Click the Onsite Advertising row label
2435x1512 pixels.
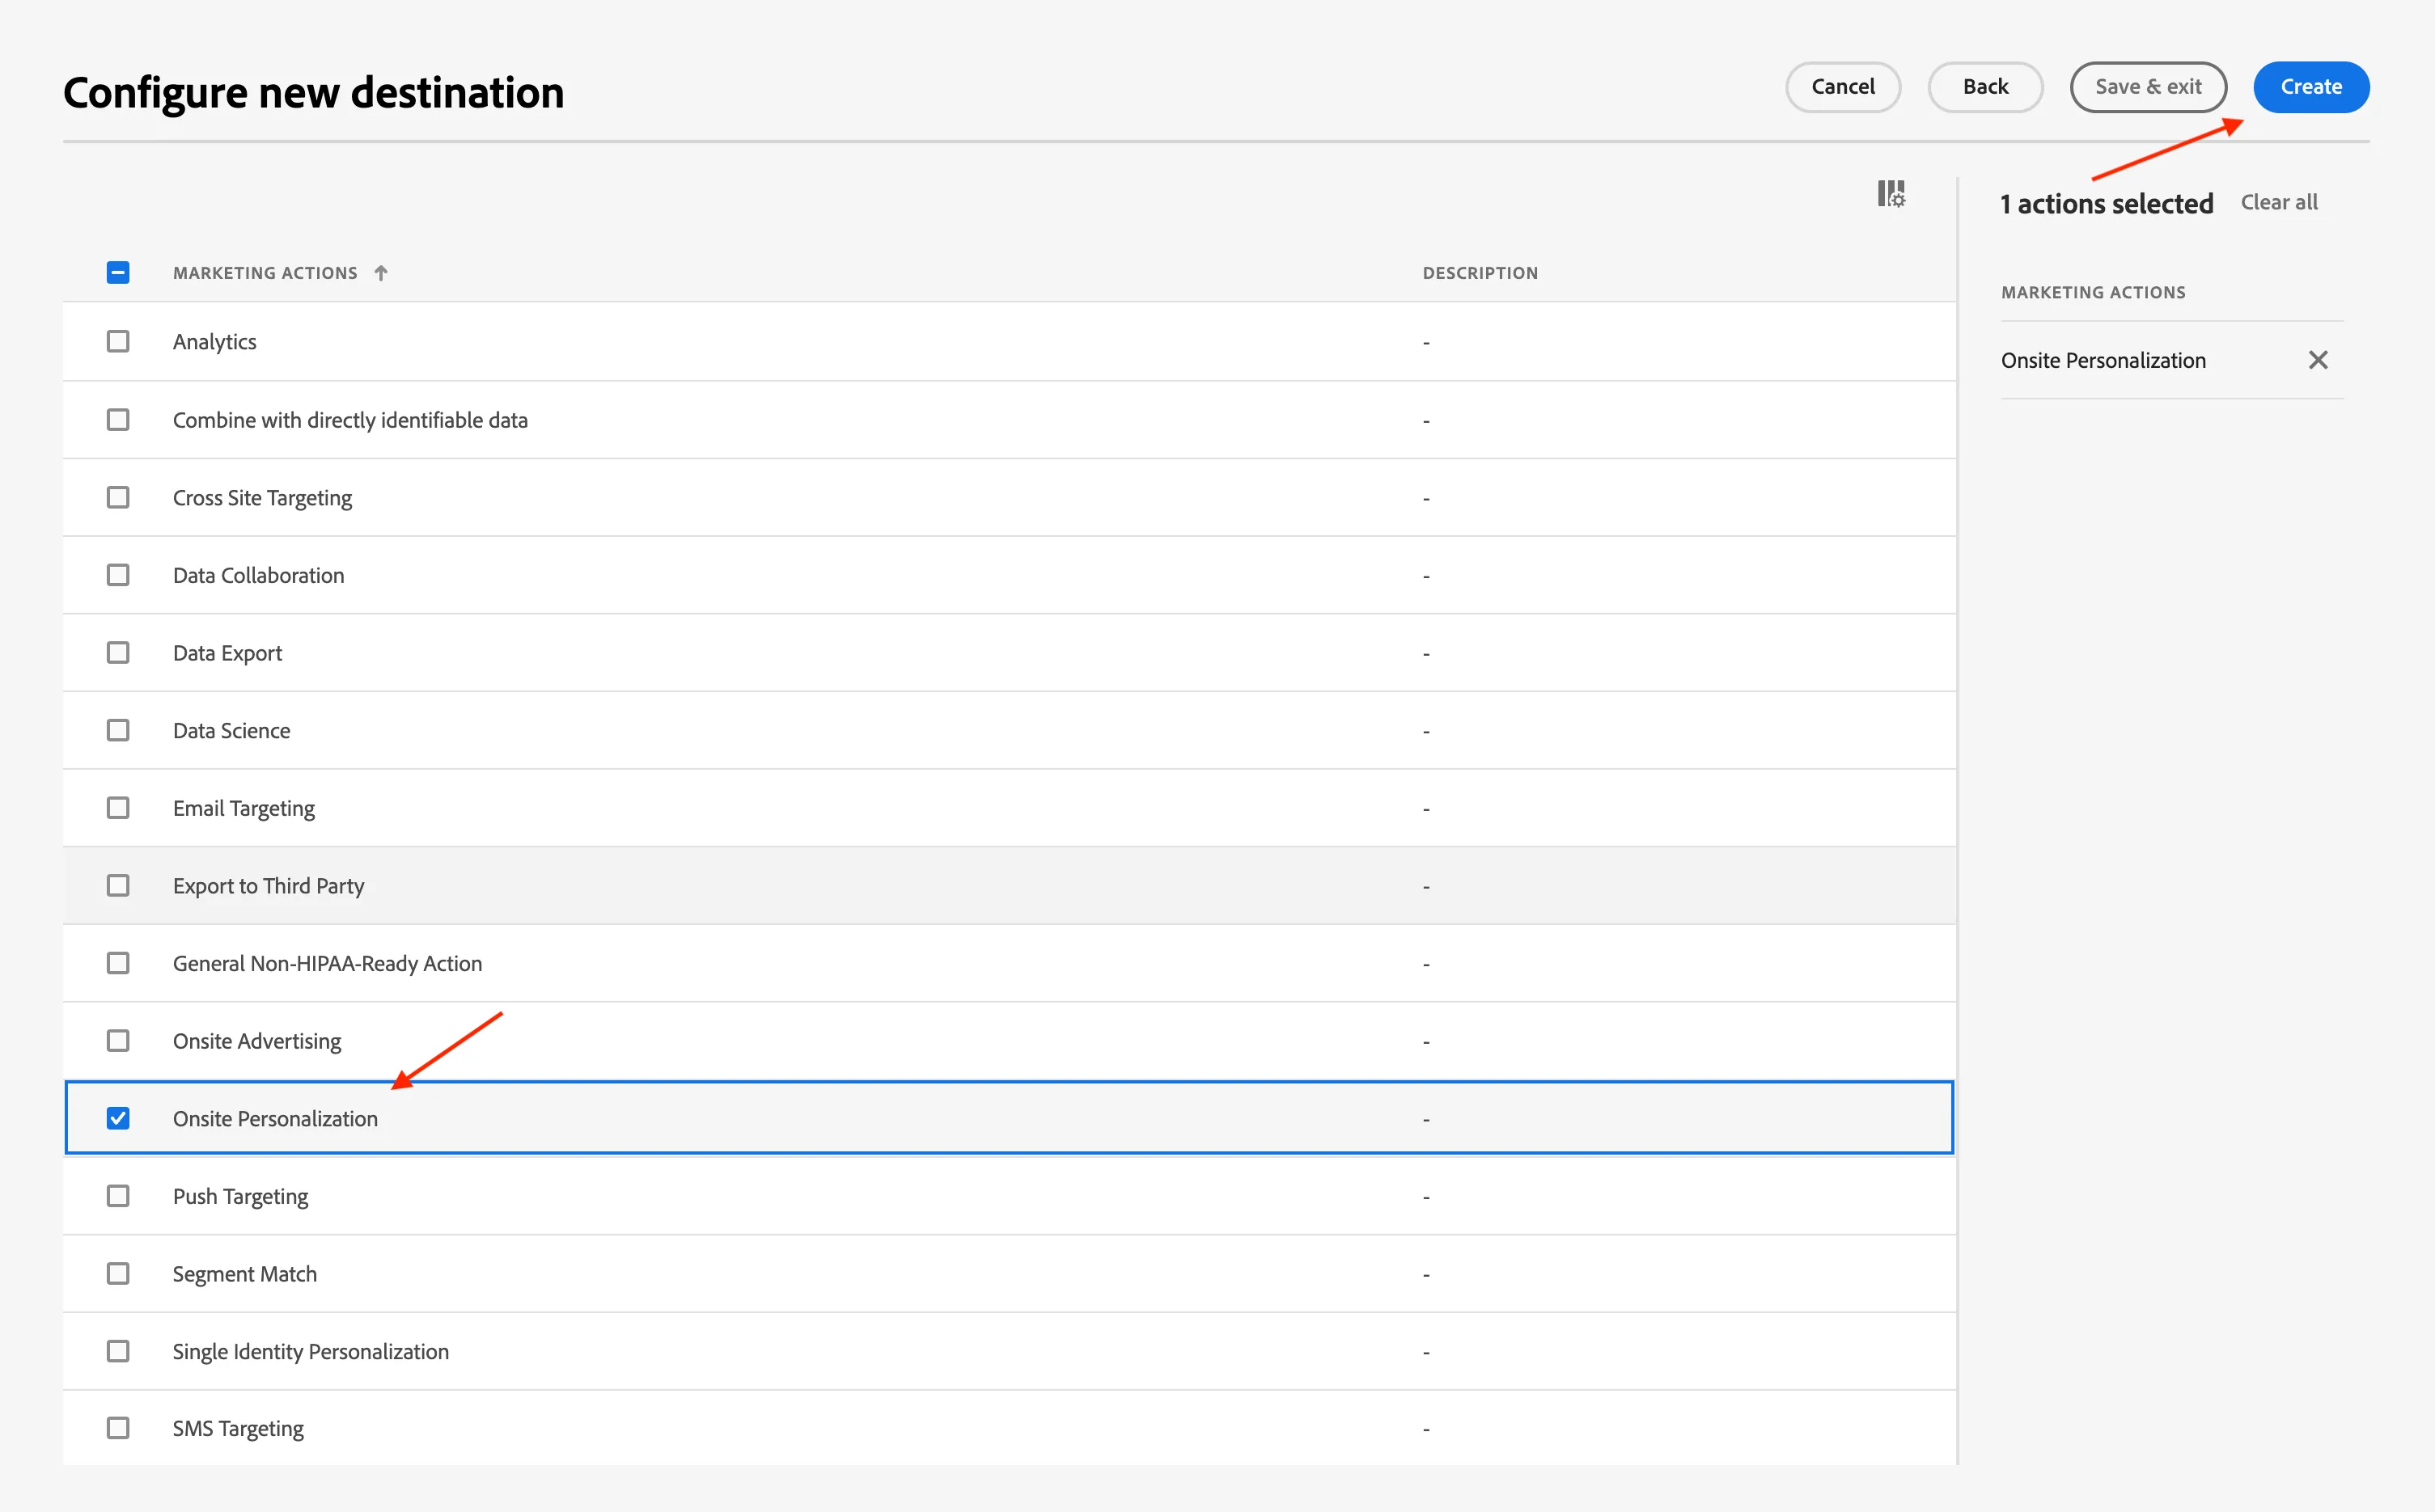pos(257,1041)
